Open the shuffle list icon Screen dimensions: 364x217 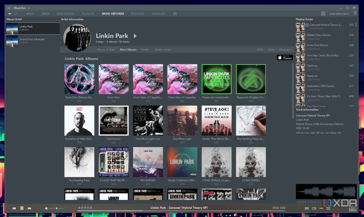pyautogui.click(x=328, y=208)
